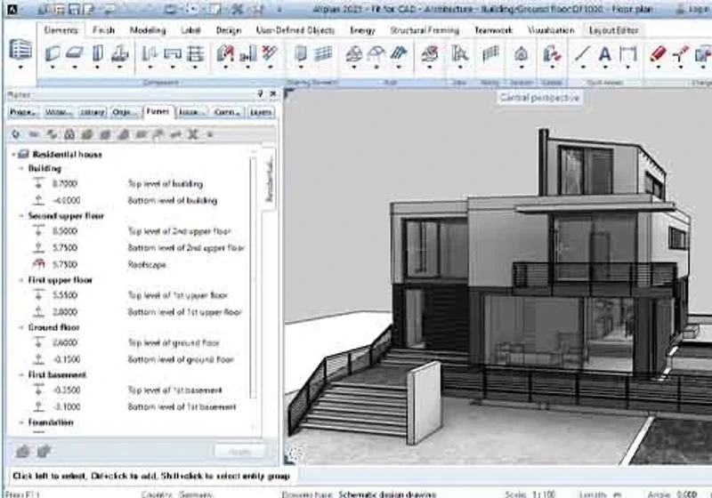Switch to the Planes palette tab
Screen dimensions: 712x498
coord(158,111)
